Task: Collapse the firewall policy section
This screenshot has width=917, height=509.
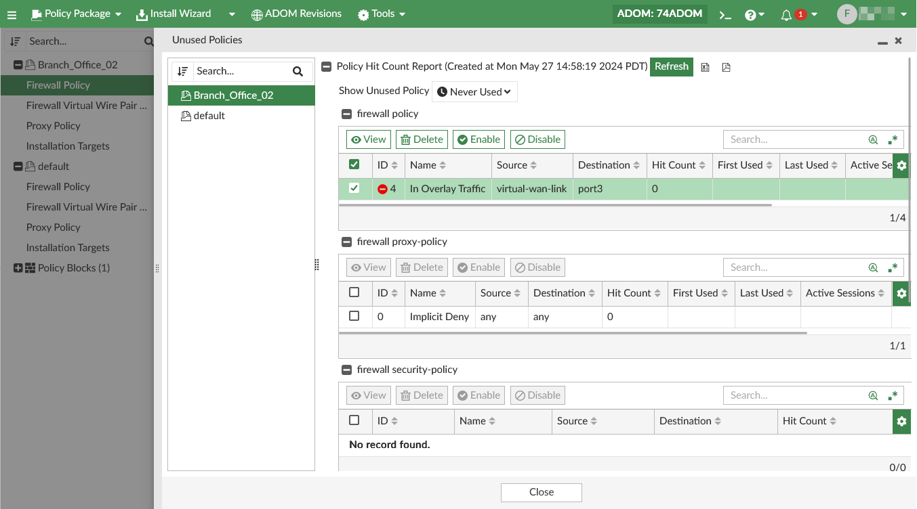Action: pyautogui.click(x=346, y=114)
